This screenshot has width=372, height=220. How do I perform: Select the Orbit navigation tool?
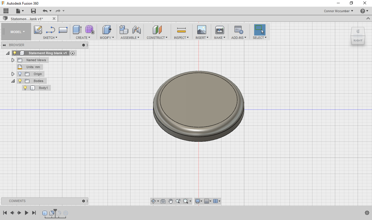tap(154, 201)
